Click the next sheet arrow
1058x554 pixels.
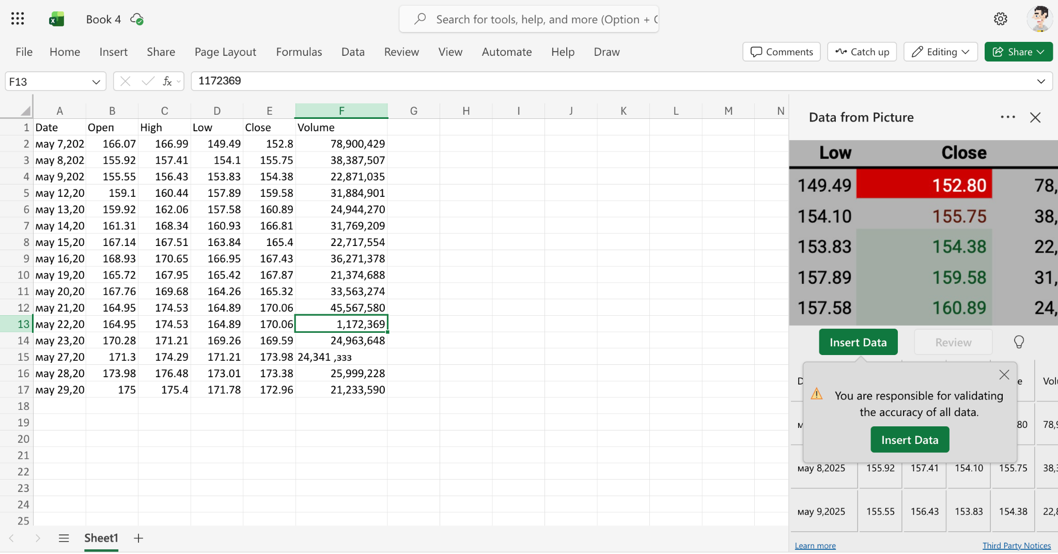tap(38, 538)
